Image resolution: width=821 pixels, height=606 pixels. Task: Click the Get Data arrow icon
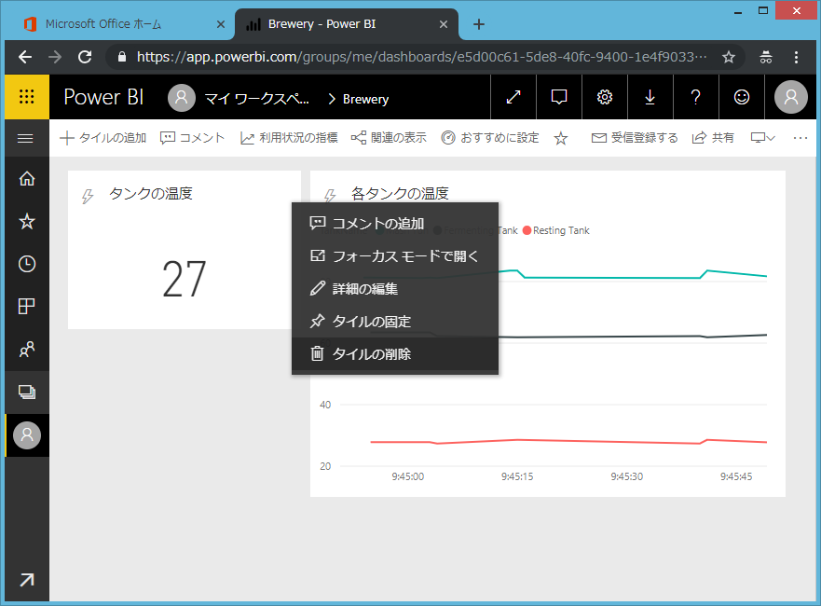point(27,579)
